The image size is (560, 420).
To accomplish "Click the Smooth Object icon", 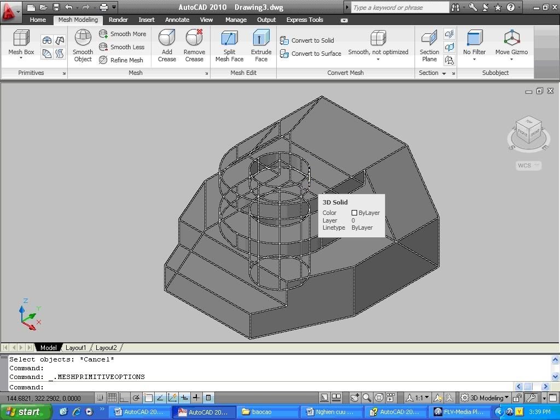I will [x=83, y=38].
